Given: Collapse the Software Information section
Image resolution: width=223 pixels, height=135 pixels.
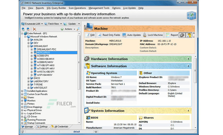Looking at the screenshot, I should 188,66.
